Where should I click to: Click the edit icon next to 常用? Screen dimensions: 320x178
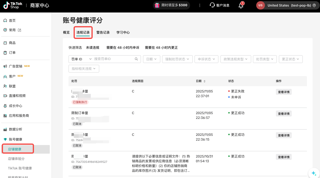20,30
